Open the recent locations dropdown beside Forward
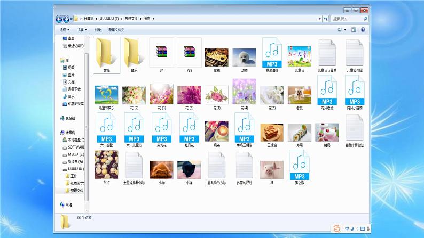 (72, 19)
